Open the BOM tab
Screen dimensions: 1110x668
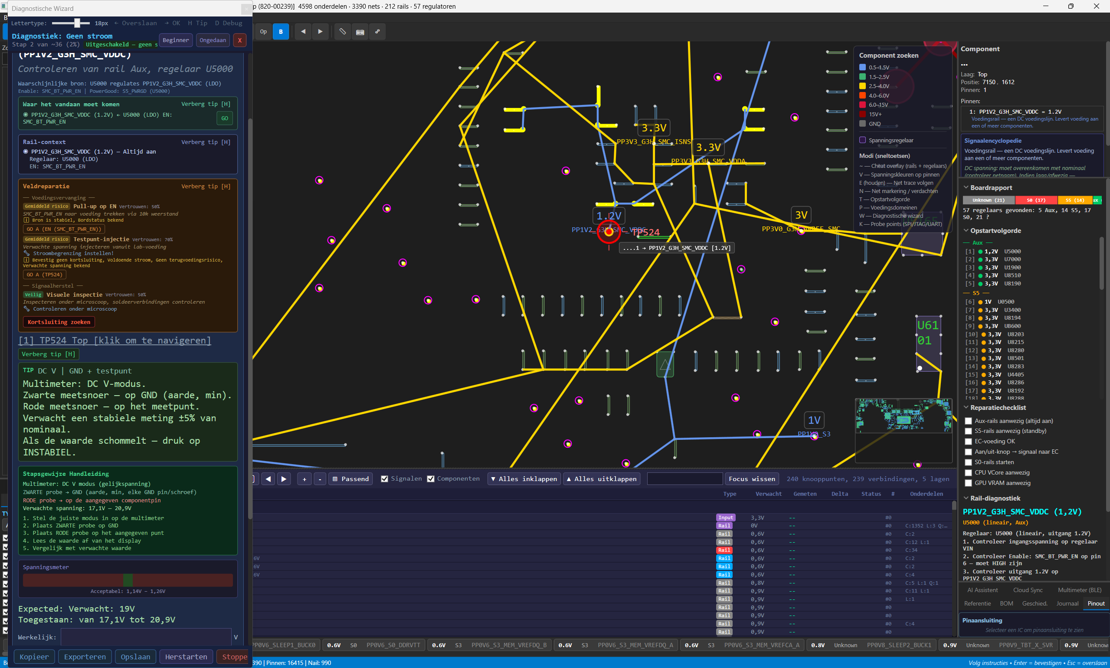click(1007, 603)
